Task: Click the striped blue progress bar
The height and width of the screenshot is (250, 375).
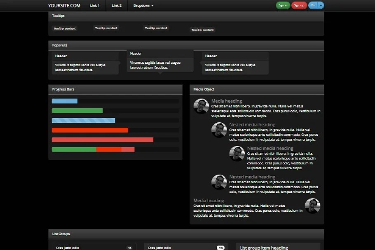Action: (x=83, y=120)
